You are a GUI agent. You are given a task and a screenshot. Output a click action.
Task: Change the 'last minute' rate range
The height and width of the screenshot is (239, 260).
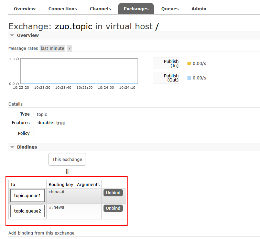52,48
